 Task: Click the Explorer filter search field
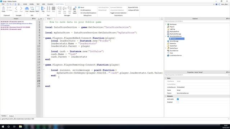(x=197, y=21)
